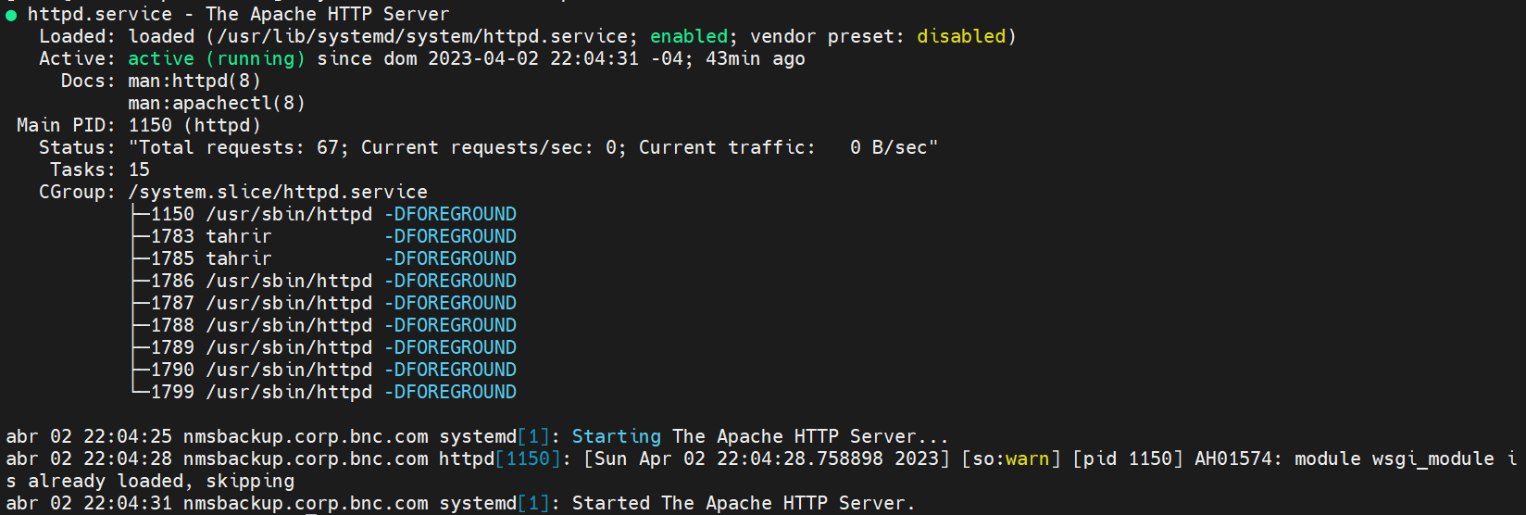Click the green 'enabled' status text
This screenshot has height=515, width=1526.
click(689, 36)
